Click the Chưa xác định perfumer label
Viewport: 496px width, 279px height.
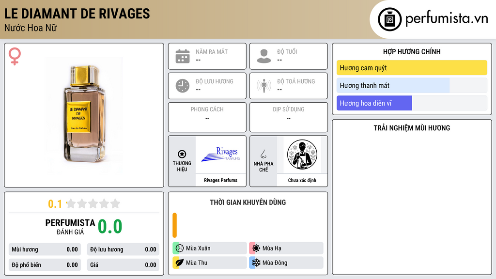point(302,180)
